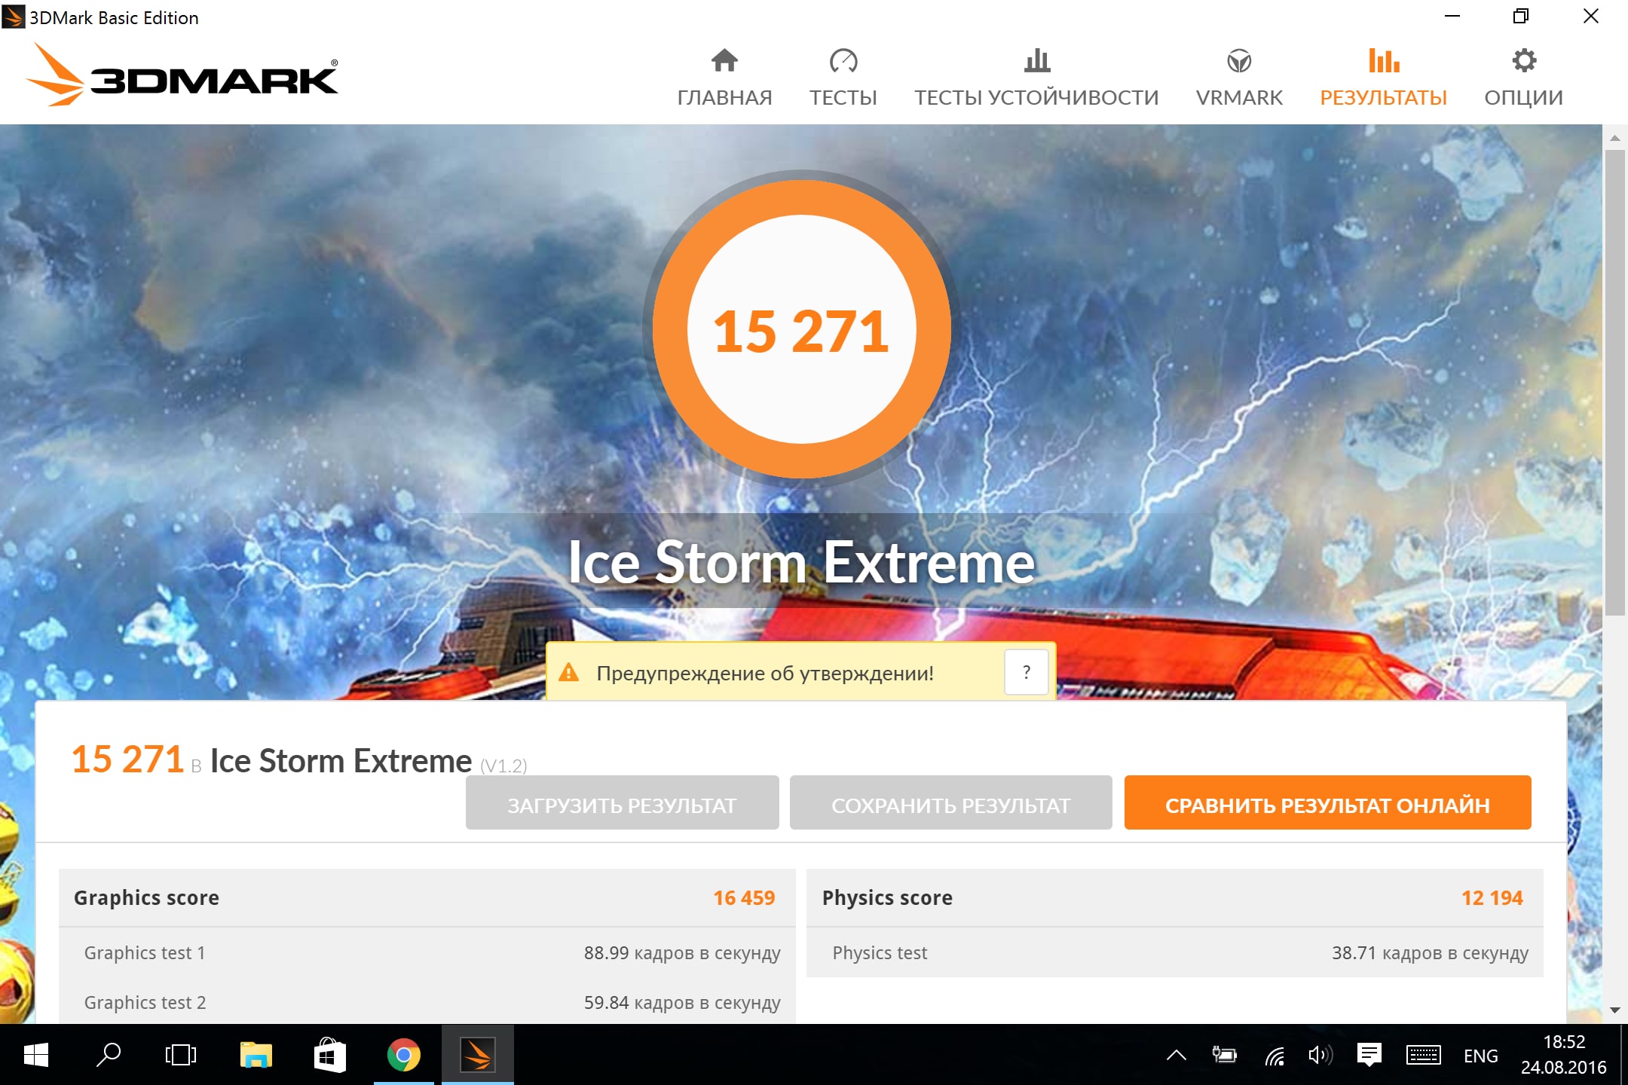Click the scrollbar up arrow

[1614, 138]
